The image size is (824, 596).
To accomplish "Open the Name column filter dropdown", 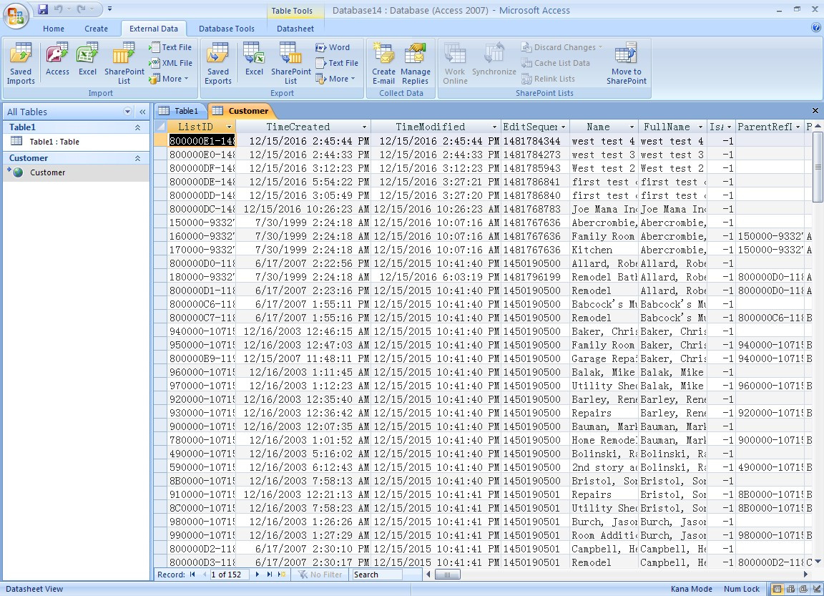I will pos(632,127).
